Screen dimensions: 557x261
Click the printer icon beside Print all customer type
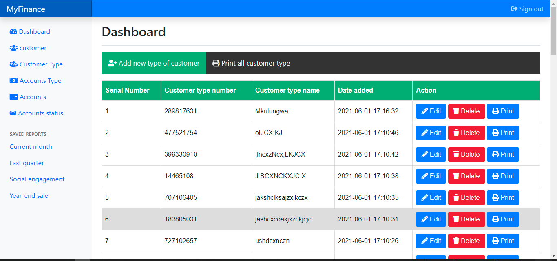tap(216, 63)
